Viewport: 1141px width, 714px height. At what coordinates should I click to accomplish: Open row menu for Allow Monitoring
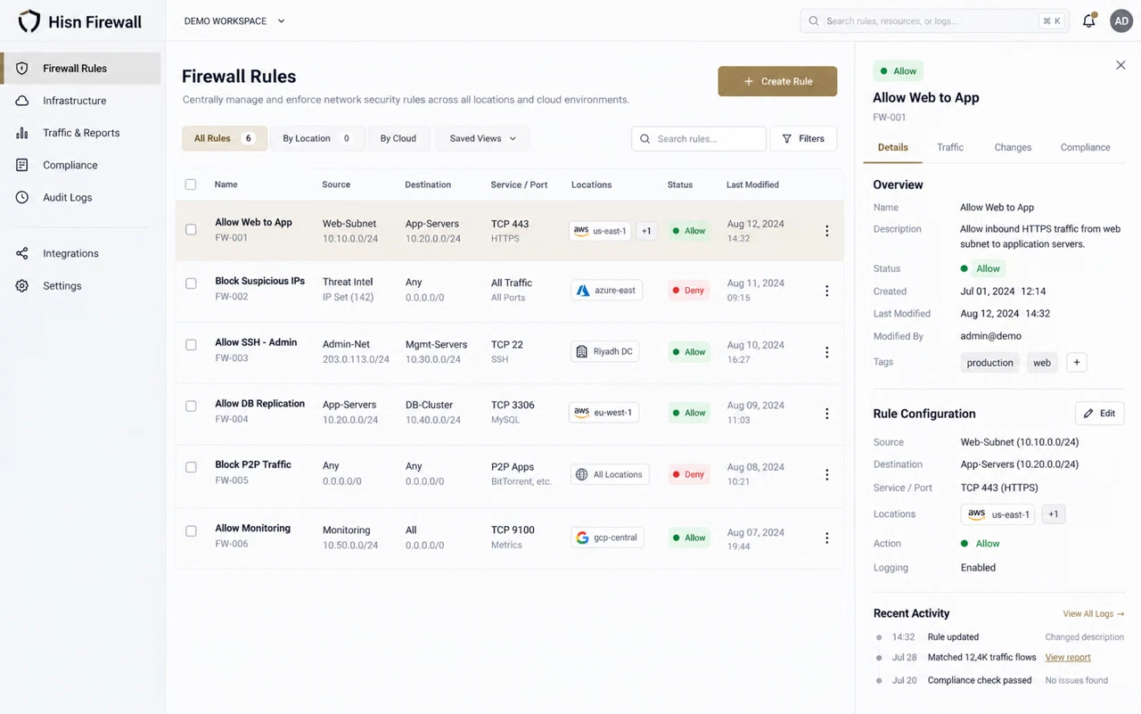[x=826, y=538]
